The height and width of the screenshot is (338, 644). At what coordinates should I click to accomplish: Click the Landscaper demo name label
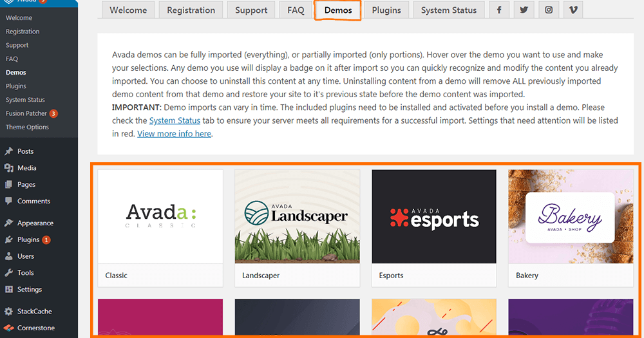(261, 276)
